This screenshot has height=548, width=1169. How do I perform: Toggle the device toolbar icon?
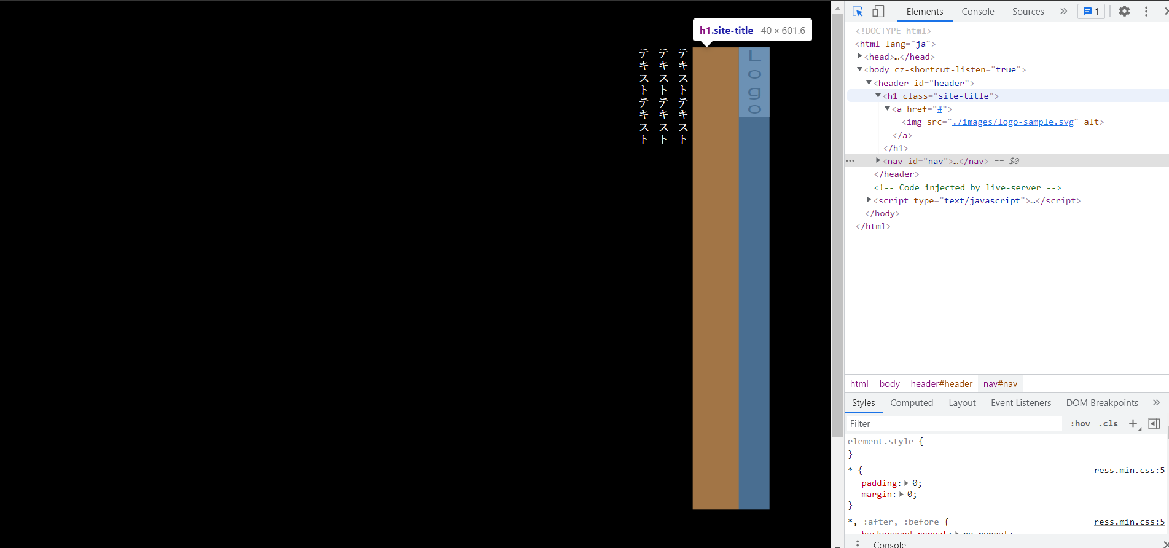(x=878, y=11)
